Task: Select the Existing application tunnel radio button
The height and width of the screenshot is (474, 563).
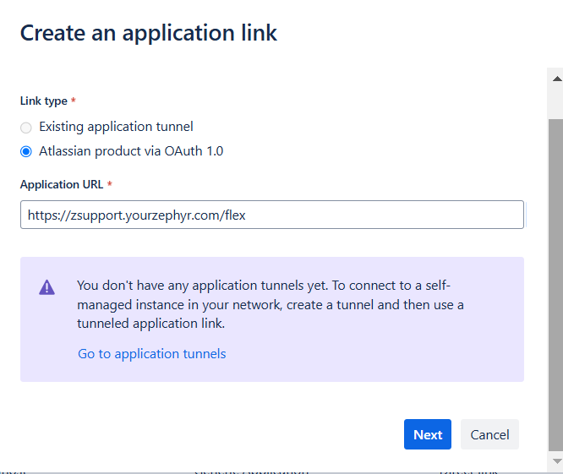Action: point(26,128)
